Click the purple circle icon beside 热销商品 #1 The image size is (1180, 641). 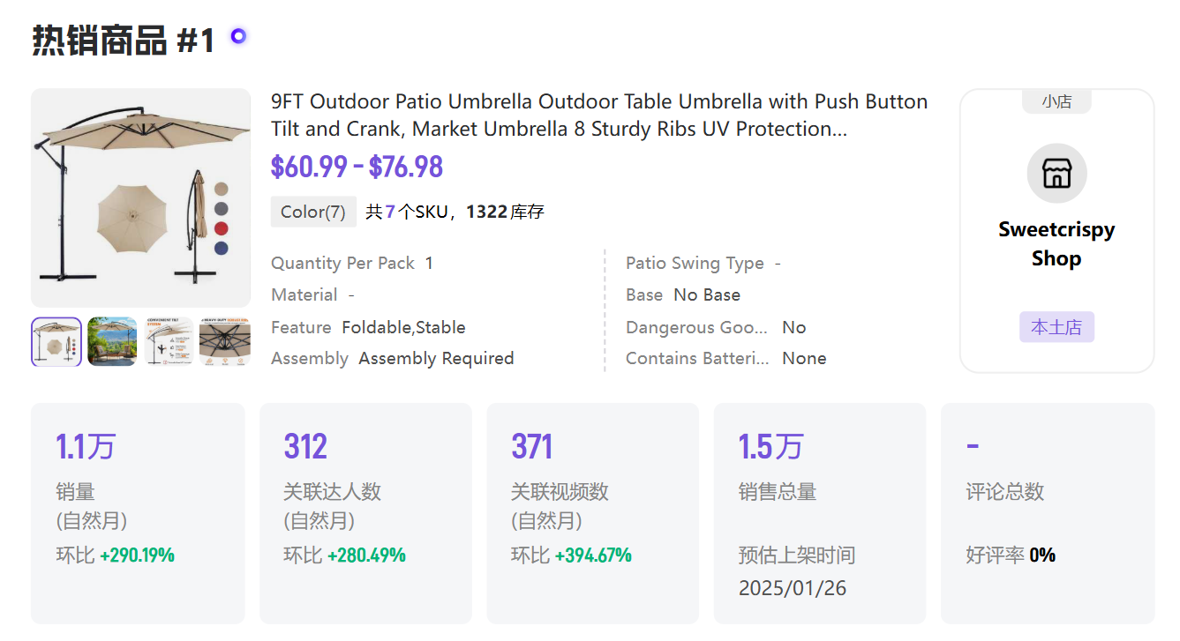click(x=238, y=36)
